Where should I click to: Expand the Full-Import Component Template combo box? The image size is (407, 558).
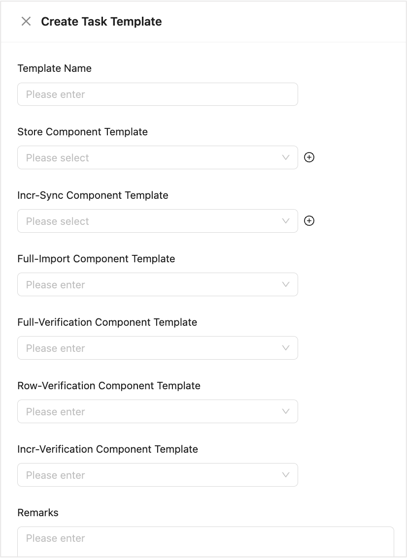pyautogui.click(x=148, y=284)
